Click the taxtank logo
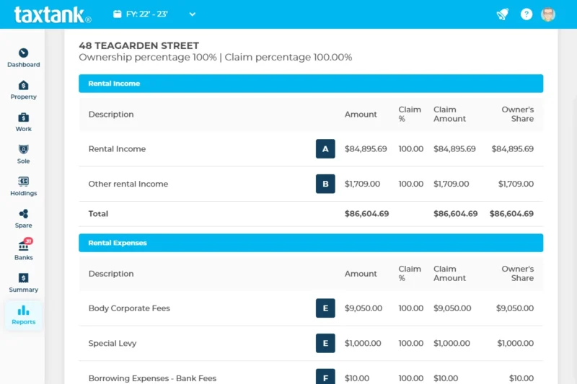This screenshot has height=384, width=577. 53,15
